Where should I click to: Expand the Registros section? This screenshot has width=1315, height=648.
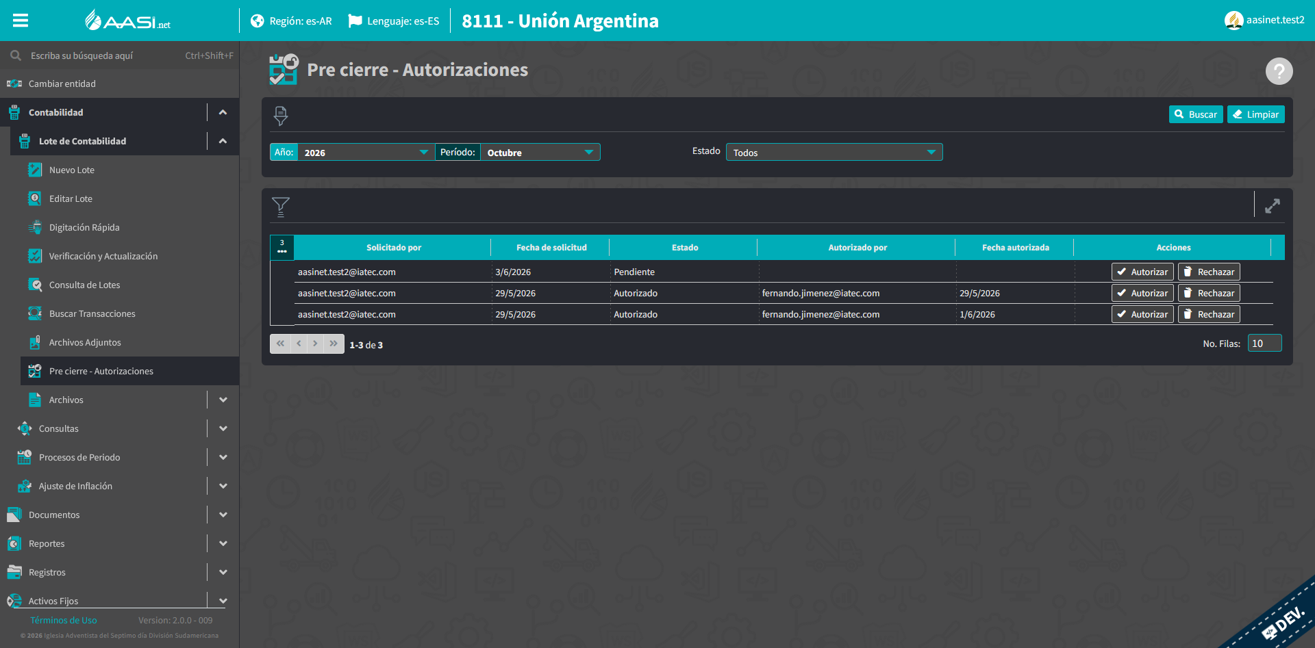(223, 572)
